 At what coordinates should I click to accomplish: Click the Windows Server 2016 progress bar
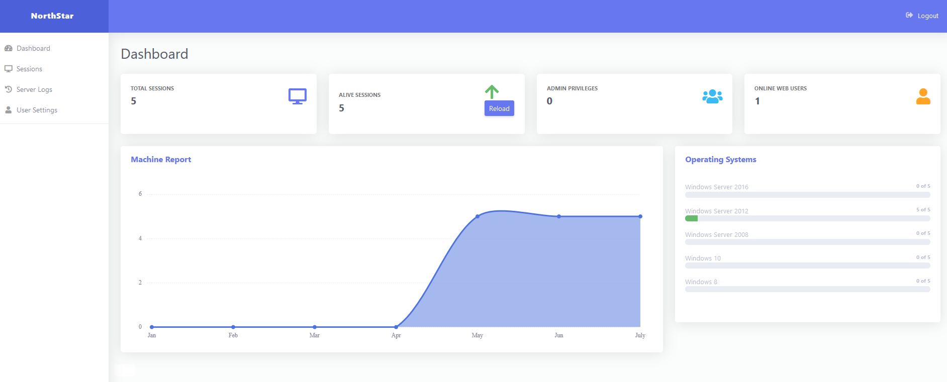pos(808,195)
